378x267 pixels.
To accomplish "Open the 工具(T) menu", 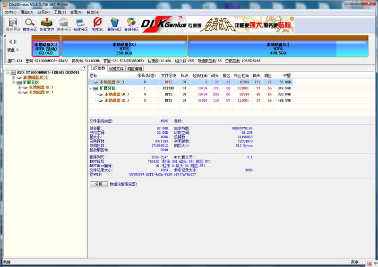I will tap(60, 12).
